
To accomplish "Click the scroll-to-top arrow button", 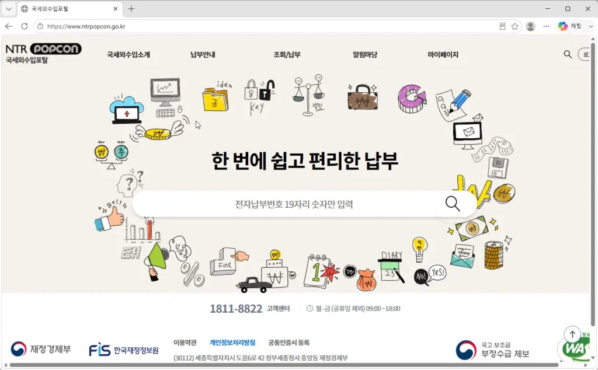I will click(572, 334).
